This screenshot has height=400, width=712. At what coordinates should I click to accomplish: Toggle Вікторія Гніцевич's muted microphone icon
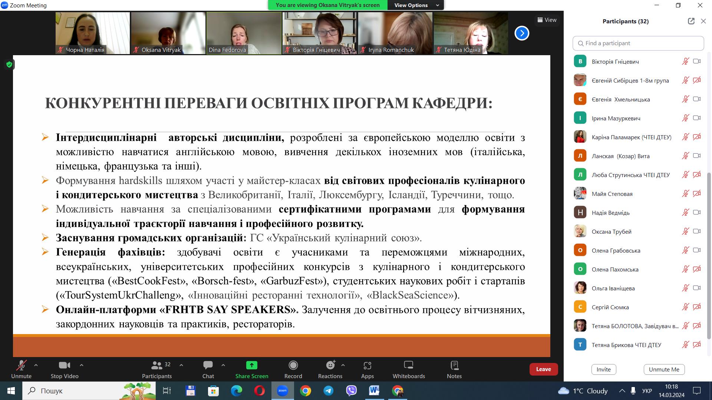(685, 61)
